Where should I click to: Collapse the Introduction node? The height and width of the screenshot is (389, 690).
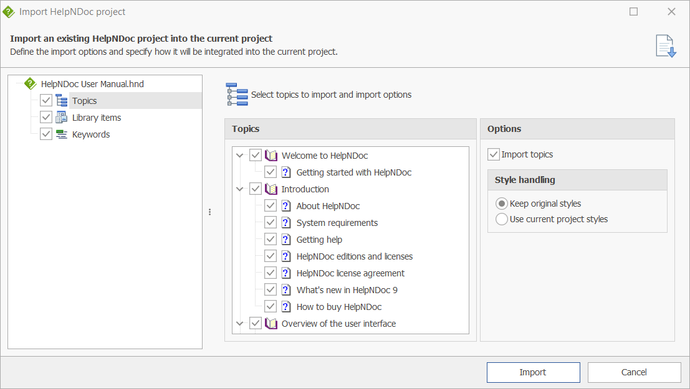(240, 189)
